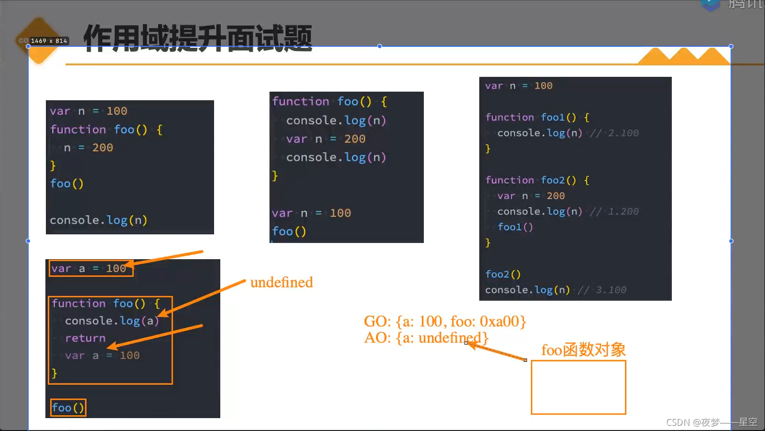
Task: Click "var n = 200" inside function foo2
Action: (531, 196)
